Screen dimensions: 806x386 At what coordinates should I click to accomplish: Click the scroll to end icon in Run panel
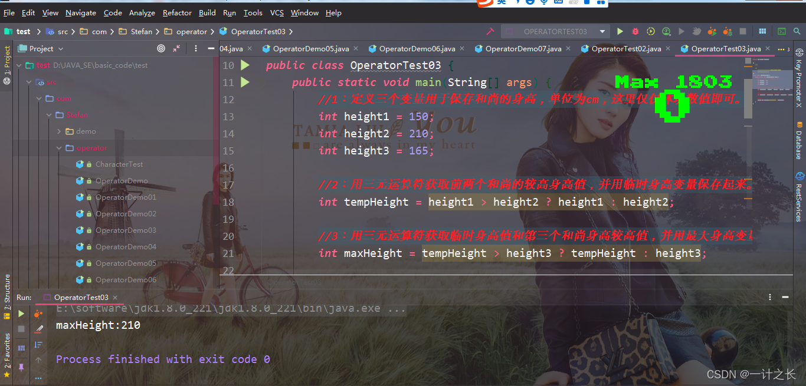pyautogui.click(x=39, y=344)
